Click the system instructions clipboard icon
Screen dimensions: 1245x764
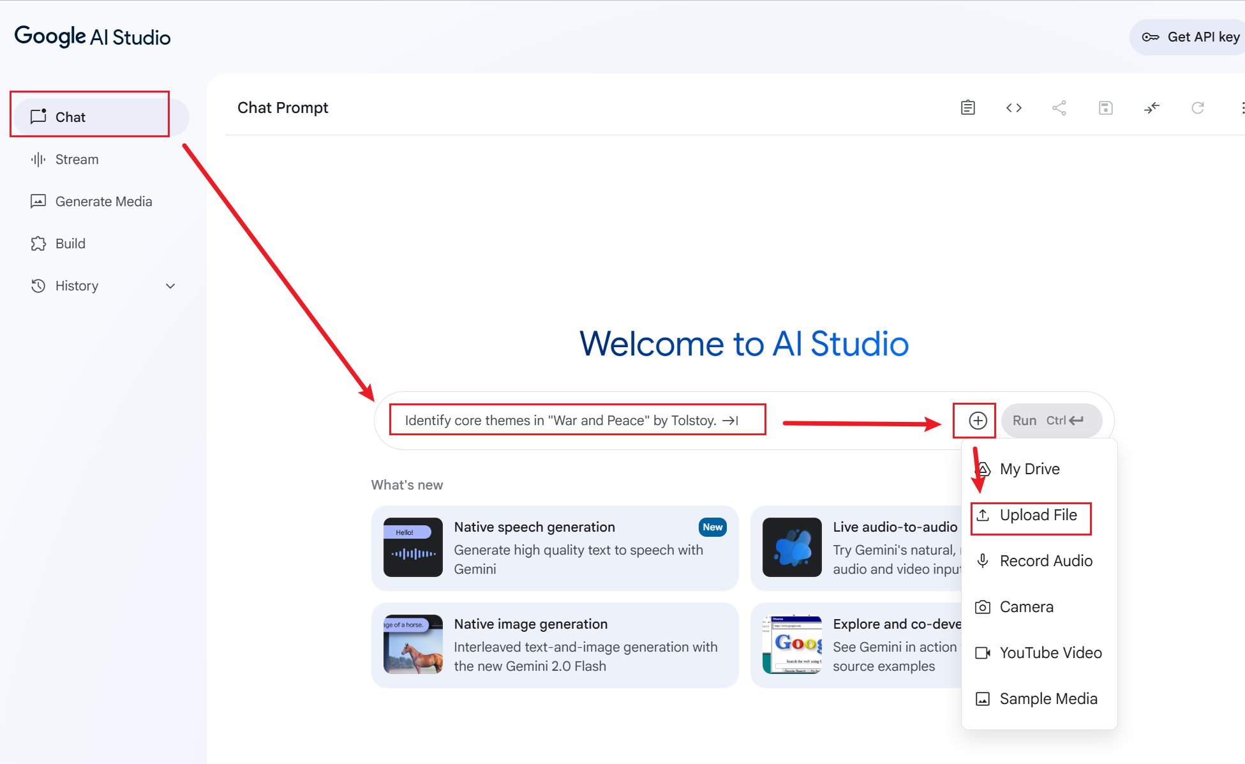[x=967, y=108]
